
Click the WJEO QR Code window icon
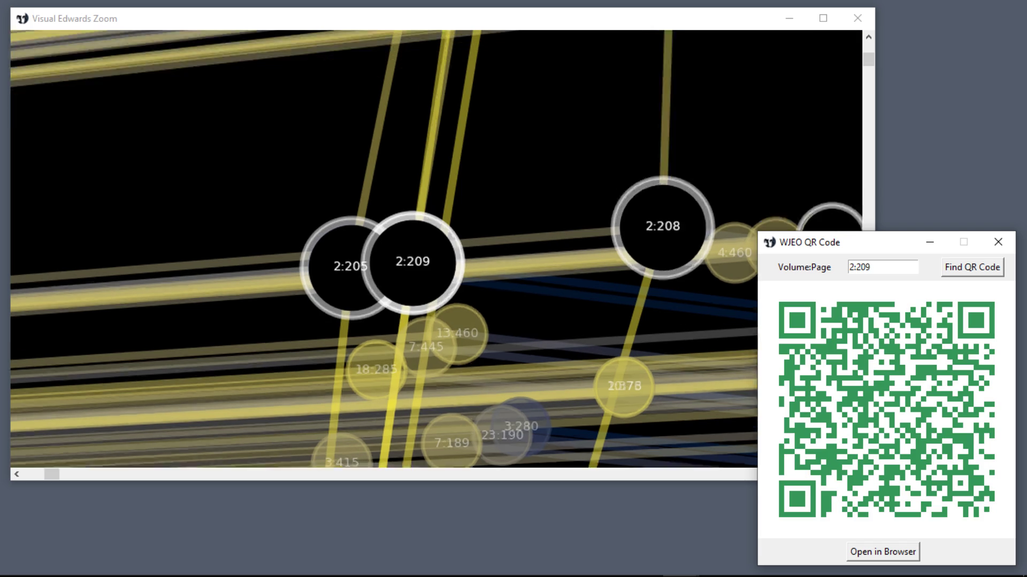769,243
